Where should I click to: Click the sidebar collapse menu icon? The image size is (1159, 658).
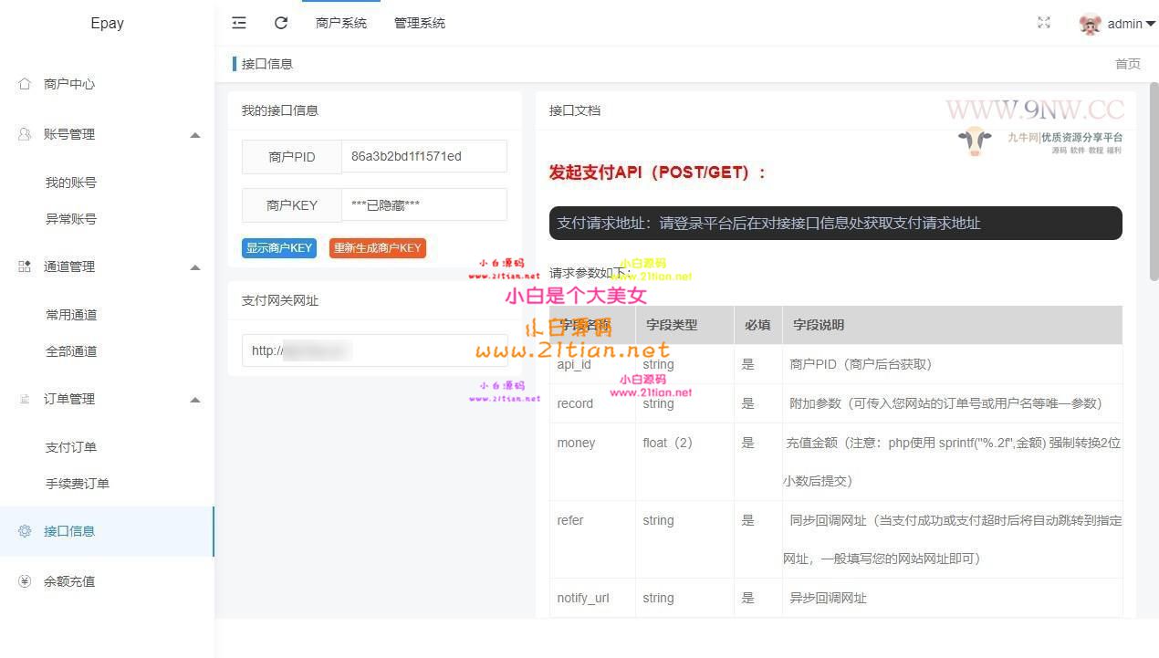coord(239,23)
